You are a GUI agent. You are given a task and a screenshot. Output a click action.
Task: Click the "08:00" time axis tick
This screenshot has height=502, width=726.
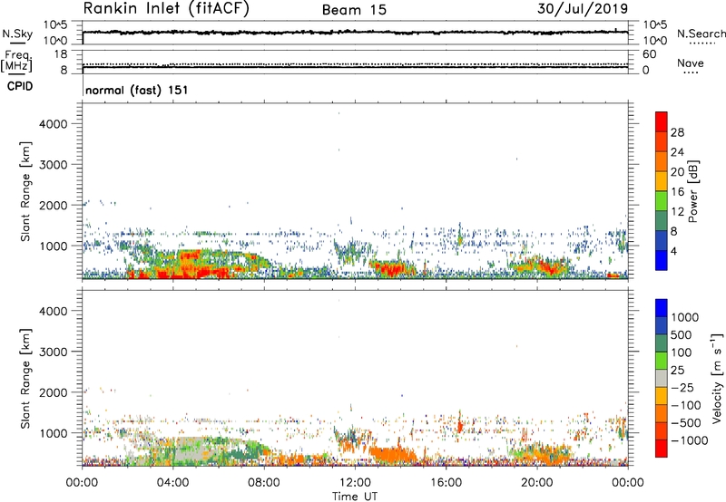pos(264,483)
